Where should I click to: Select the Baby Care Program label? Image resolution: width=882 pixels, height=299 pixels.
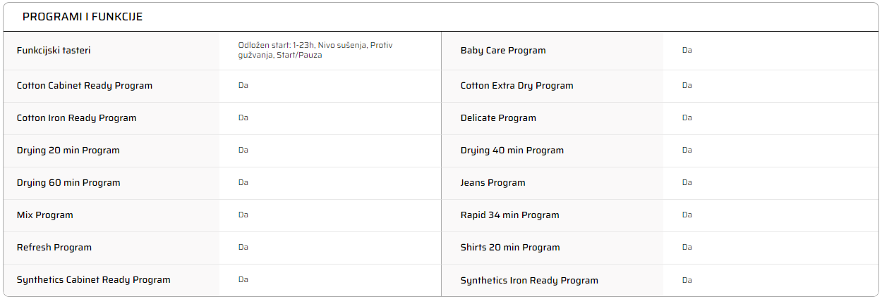pos(503,51)
